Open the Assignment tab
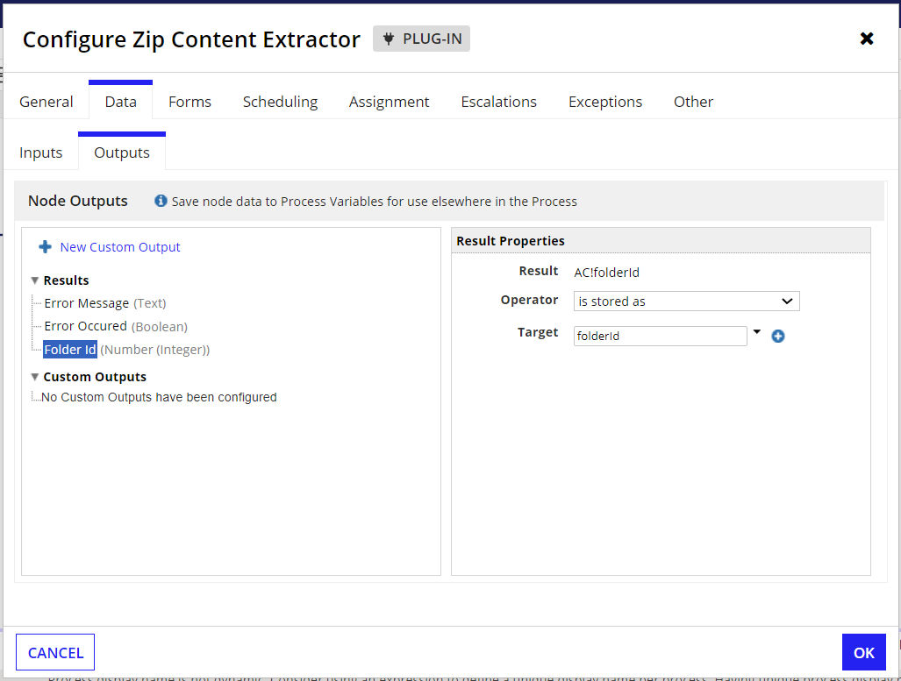Screen dimensions: 901x681 point(389,102)
